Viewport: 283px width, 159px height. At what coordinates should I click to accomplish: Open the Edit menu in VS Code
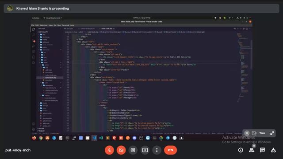(x=37, y=25)
